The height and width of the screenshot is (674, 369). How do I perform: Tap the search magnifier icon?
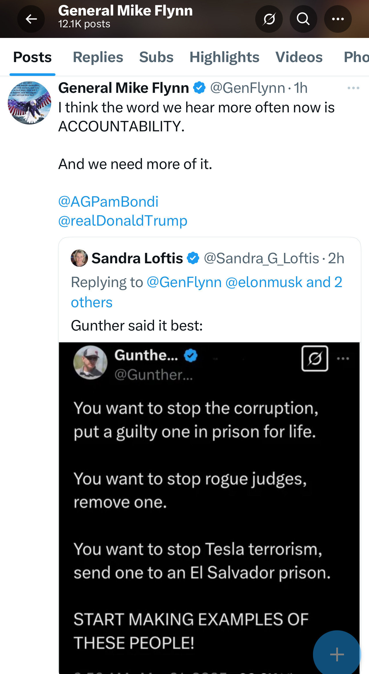(x=303, y=19)
